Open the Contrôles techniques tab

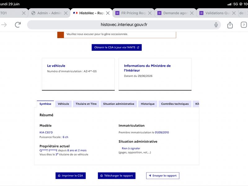click(175, 104)
